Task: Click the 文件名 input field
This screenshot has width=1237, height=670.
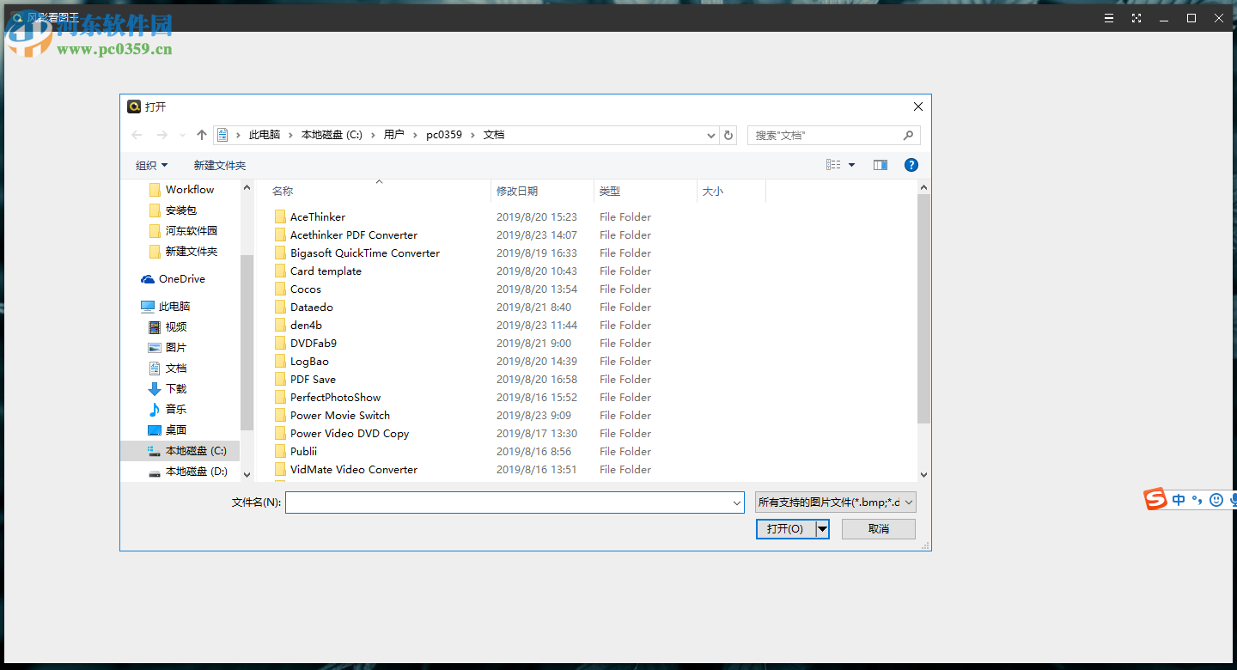Action: coord(515,502)
